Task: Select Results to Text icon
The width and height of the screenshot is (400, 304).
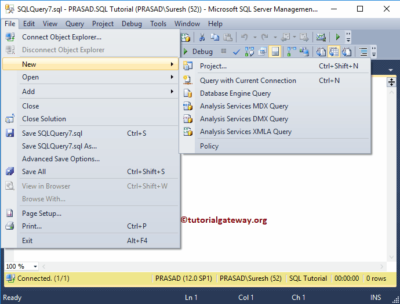Action: tap(321, 52)
